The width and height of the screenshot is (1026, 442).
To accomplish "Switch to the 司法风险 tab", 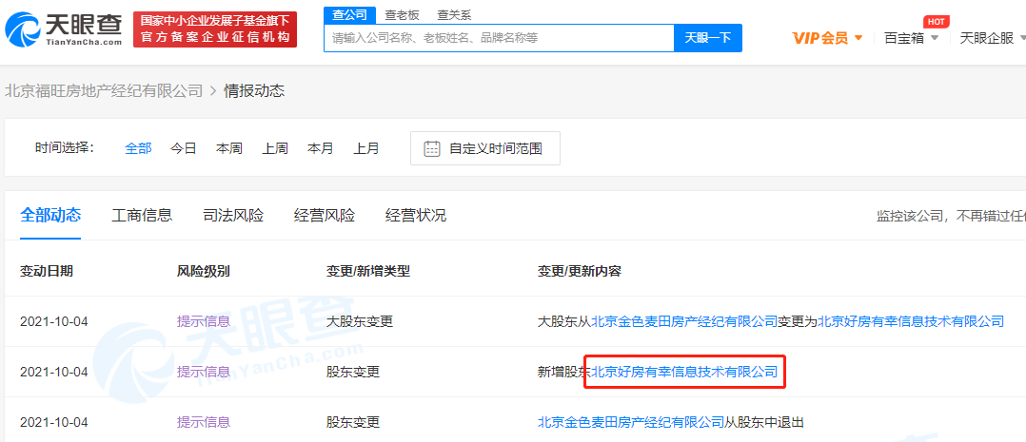I will (233, 215).
